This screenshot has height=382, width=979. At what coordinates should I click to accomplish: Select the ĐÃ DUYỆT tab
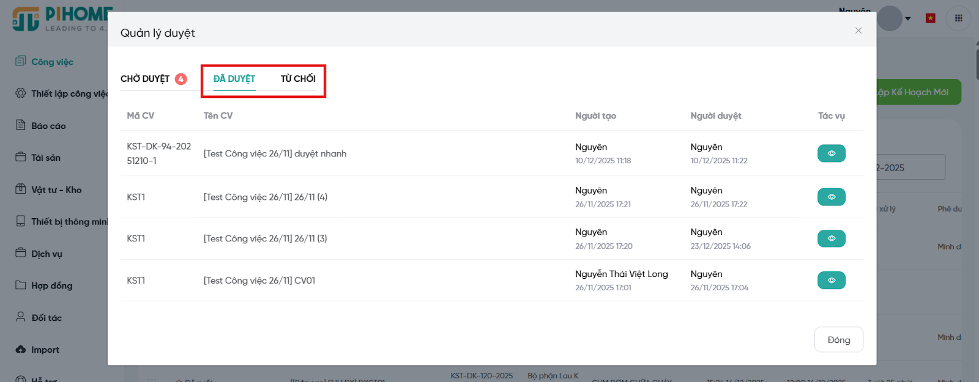click(x=234, y=79)
